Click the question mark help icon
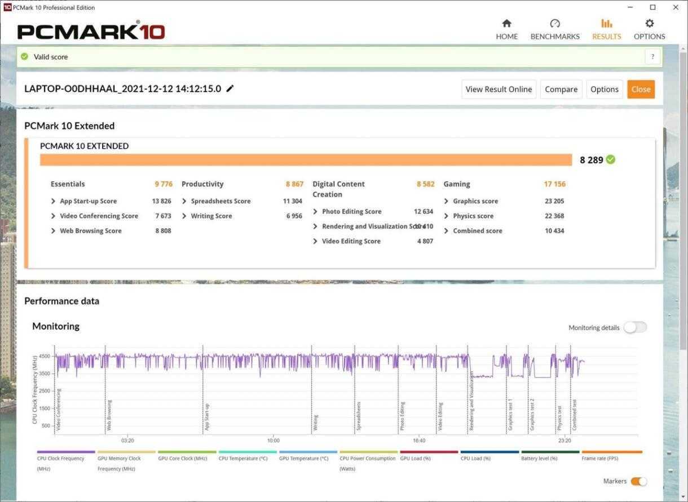688x502 pixels. [652, 57]
